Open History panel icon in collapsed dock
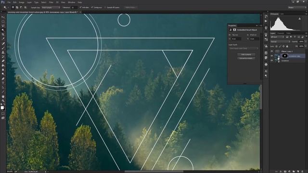Image resolution: width=308 pixels, height=173 pixels. [x=266, y=16]
